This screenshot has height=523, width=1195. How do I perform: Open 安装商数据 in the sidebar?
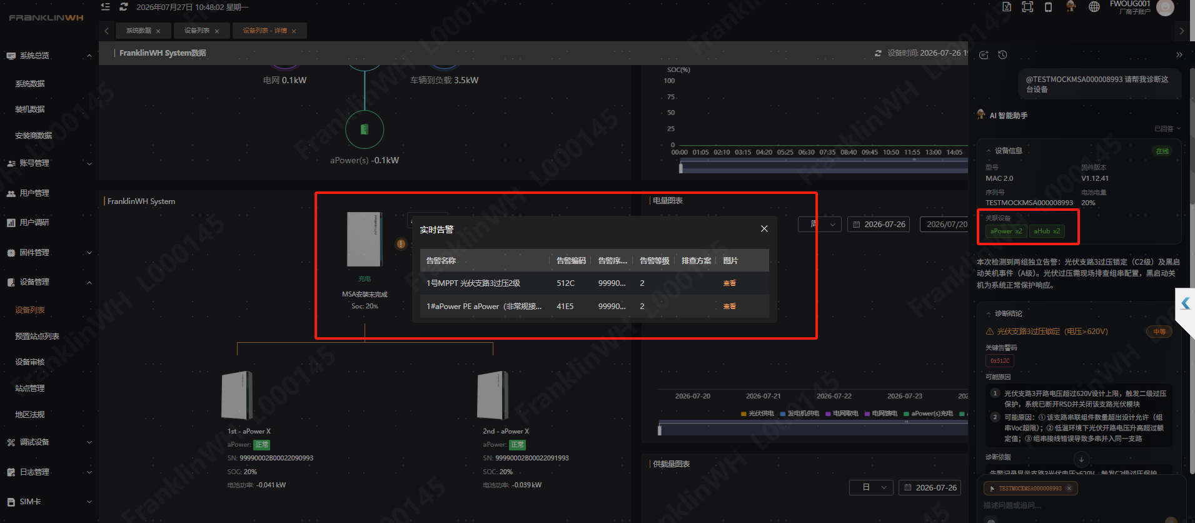34,136
